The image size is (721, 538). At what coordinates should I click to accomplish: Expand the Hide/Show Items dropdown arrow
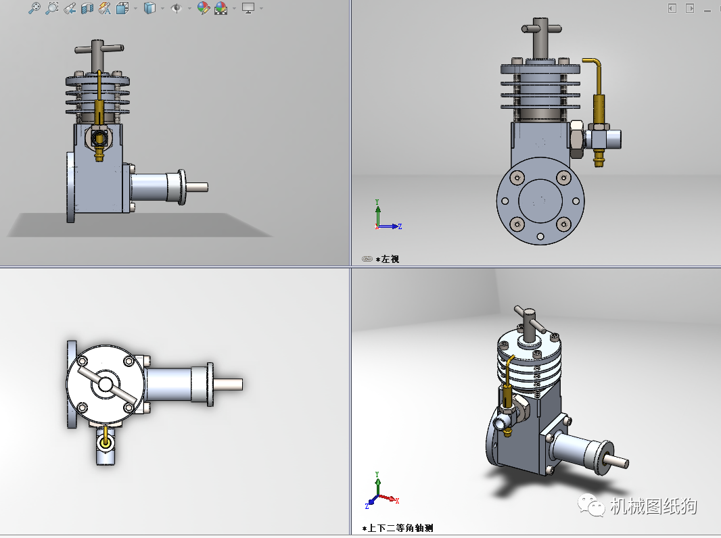[189, 8]
